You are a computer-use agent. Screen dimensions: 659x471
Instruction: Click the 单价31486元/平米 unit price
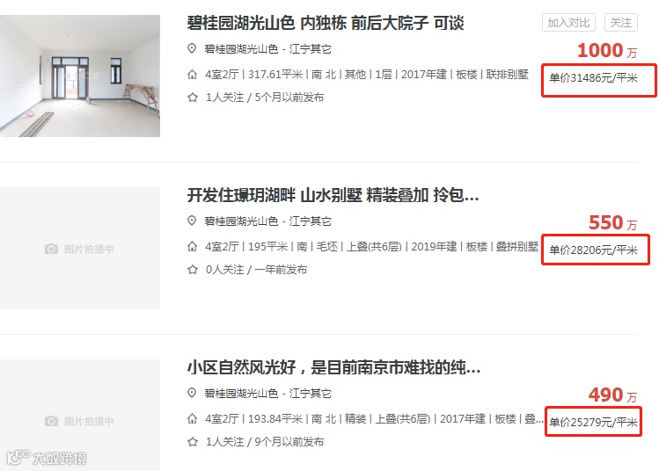coord(593,78)
